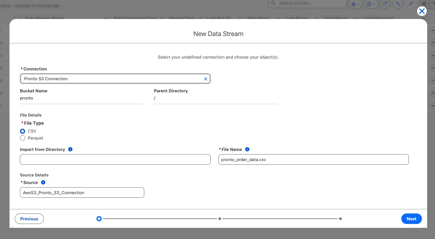Clear the Pronto S3 Connection selection
The height and width of the screenshot is (239, 435).
pyautogui.click(x=206, y=79)
